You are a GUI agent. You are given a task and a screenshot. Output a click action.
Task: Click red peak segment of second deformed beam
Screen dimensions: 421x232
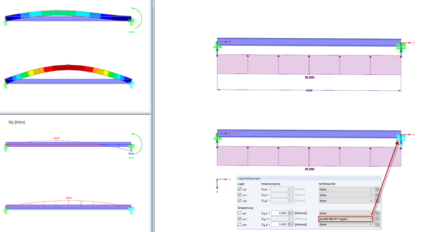tap(69, 68)
